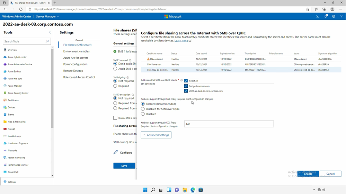Open File Explorer from taskbar

[185, 190]
